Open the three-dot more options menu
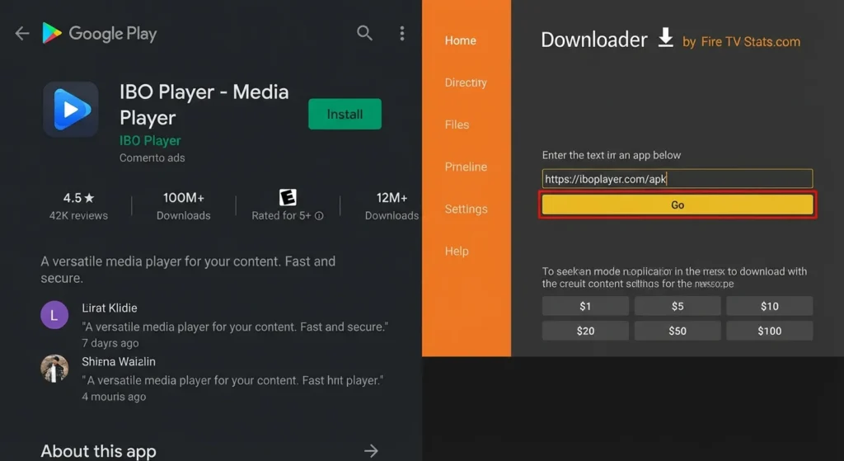The image size is (844, 461). point(402,33)
